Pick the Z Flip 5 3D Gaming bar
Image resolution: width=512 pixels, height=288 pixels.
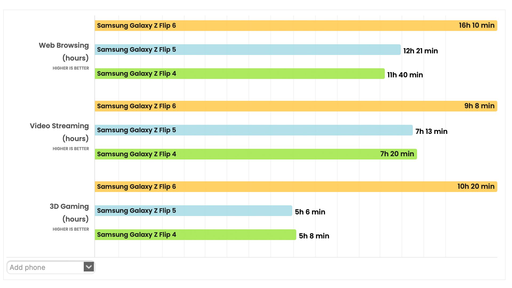[193, 211]
